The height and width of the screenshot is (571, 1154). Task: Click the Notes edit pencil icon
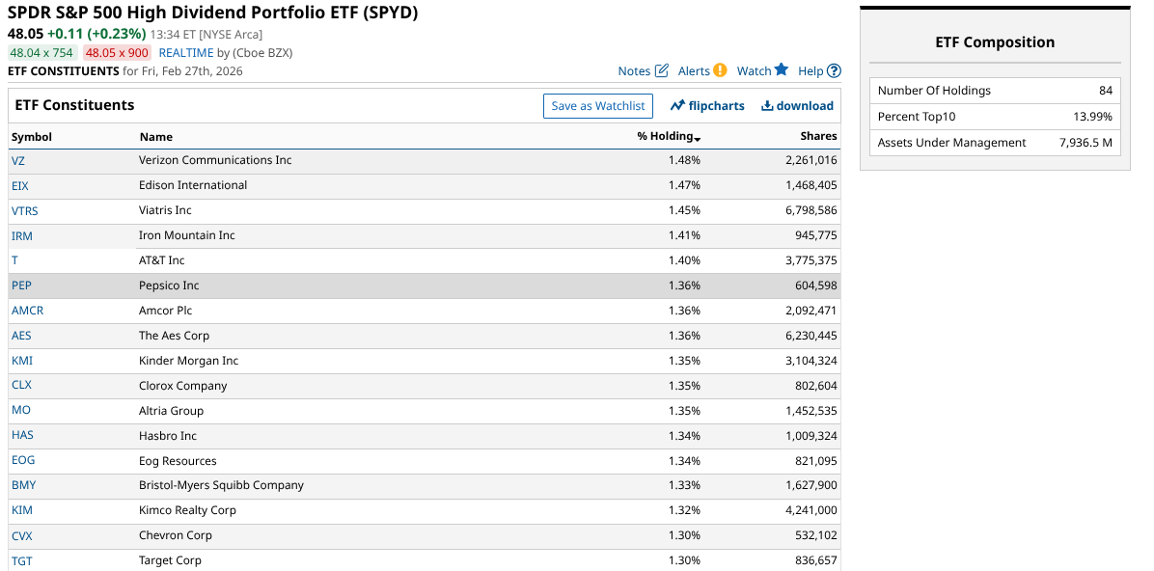(662, 70)
